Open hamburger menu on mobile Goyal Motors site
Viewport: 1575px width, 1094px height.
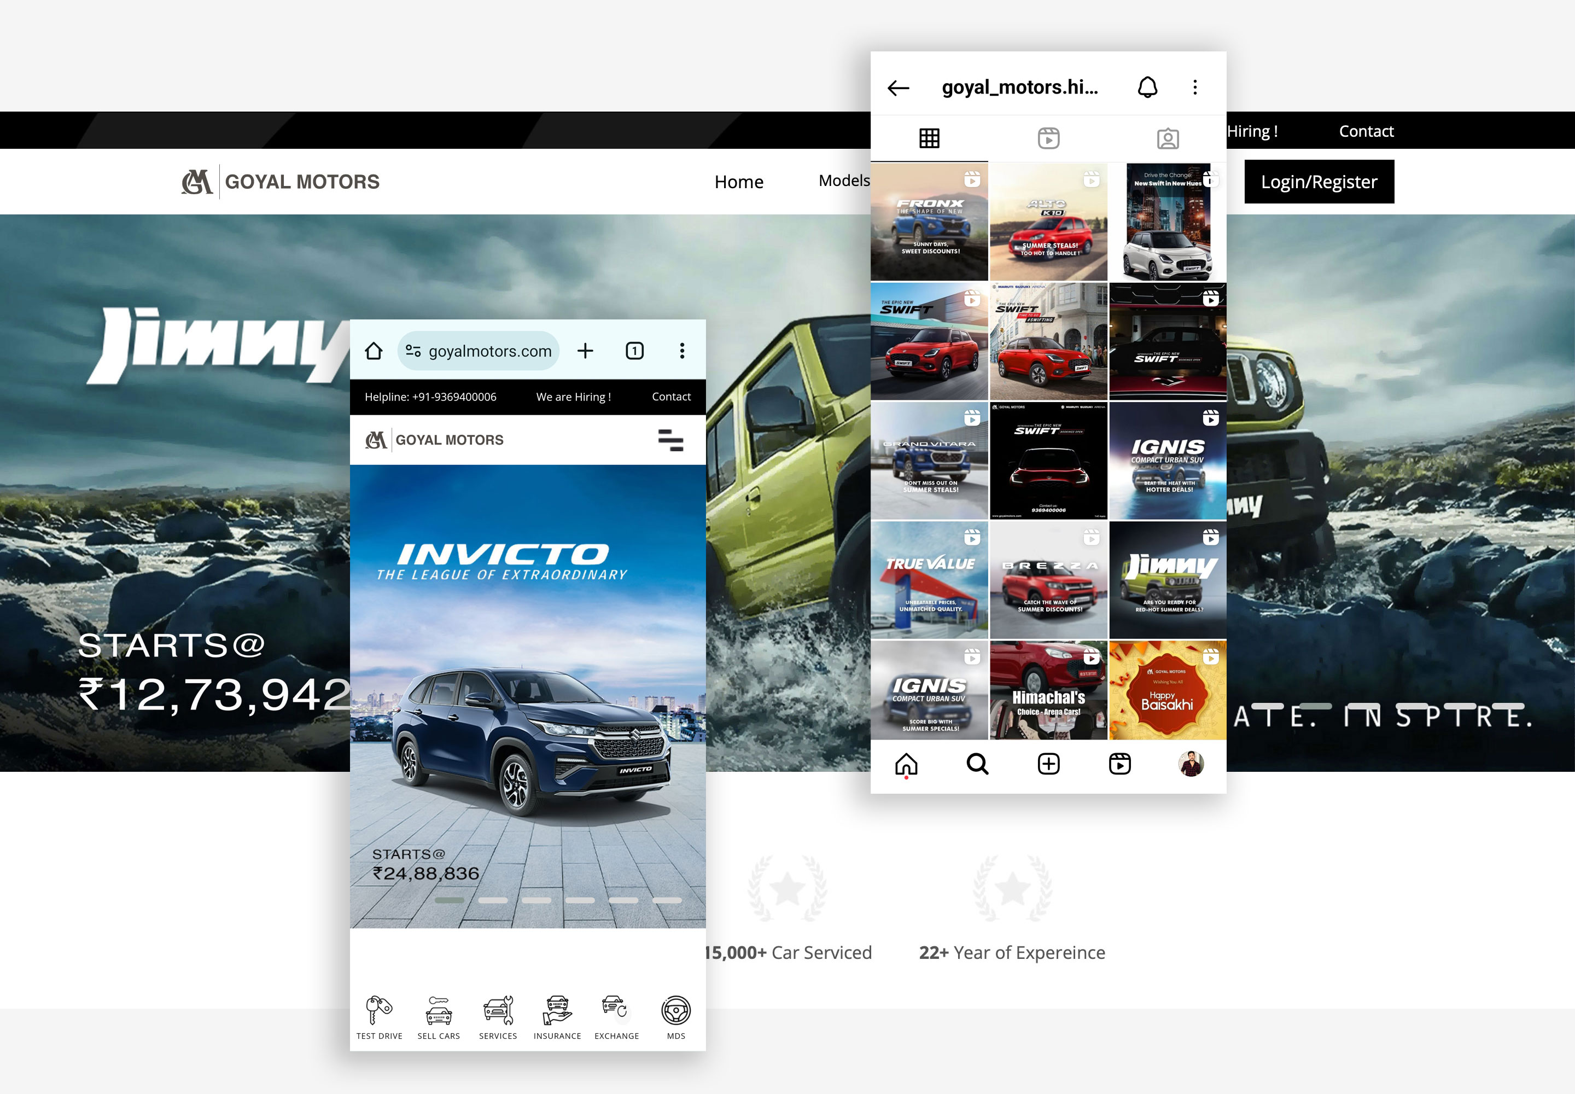pos(670,440)
